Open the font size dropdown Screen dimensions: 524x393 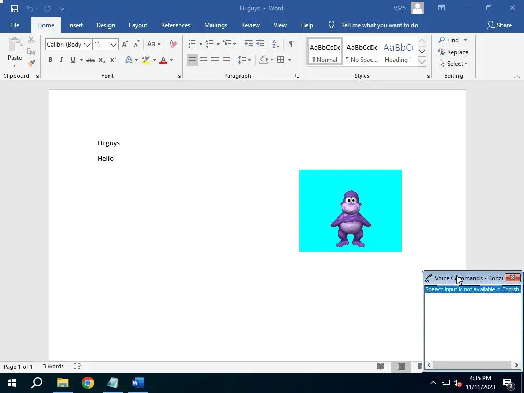pos(113,45)
